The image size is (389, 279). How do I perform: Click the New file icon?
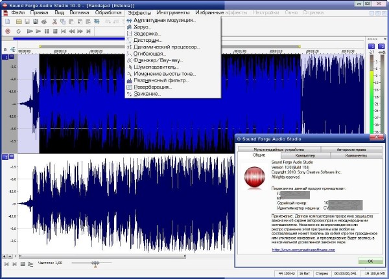[x=8, y=21]
